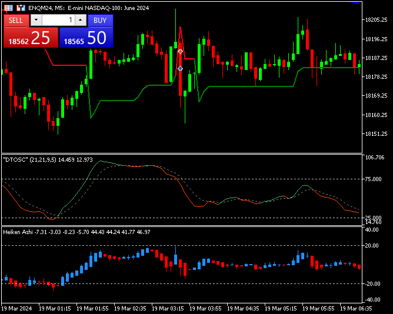Viewport: 393px width, 314px height.
Task: Click the 18205.25 price scale label
Action: coord(376,20)
